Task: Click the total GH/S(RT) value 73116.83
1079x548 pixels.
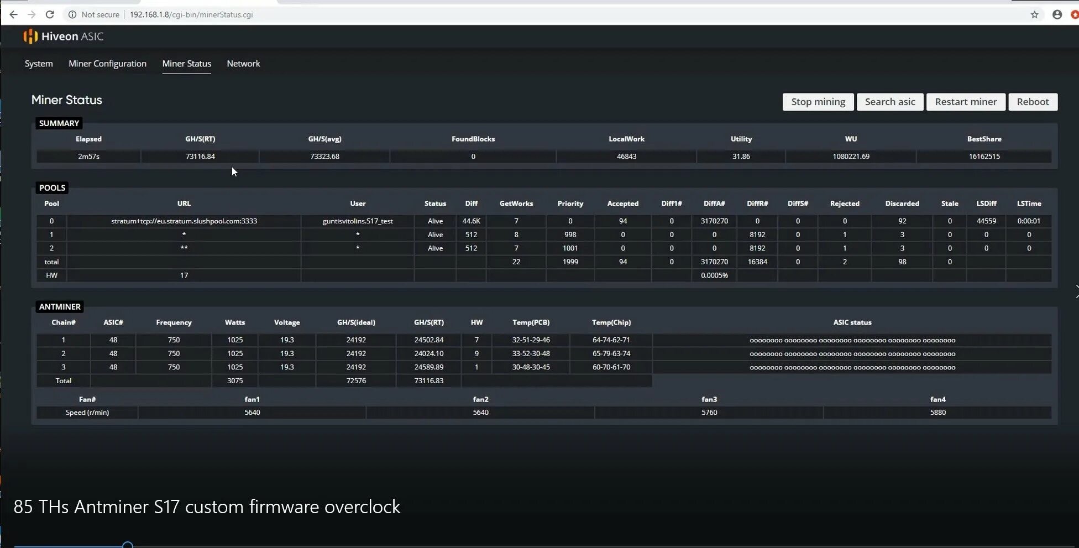Action: coord(429,380)
